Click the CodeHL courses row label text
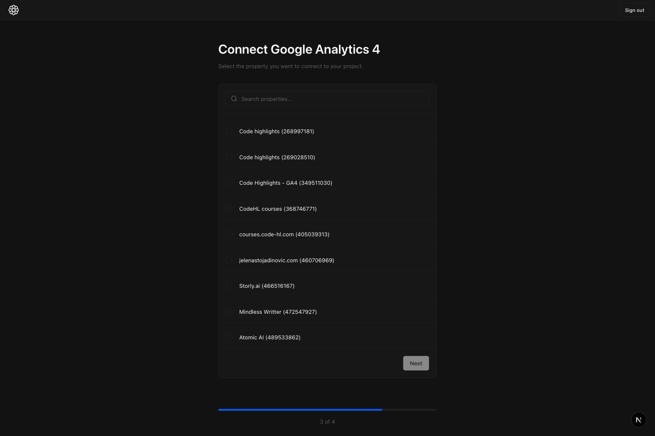 pyautogui.click(x=278, y=209)
